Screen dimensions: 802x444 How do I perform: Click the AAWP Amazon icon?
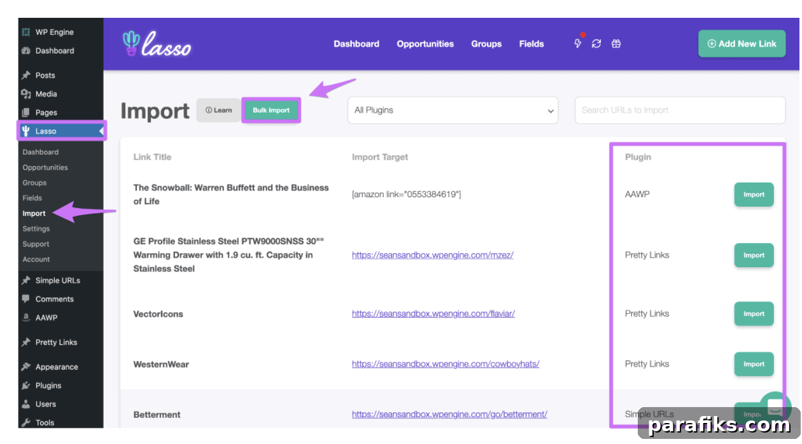[26, 317]
